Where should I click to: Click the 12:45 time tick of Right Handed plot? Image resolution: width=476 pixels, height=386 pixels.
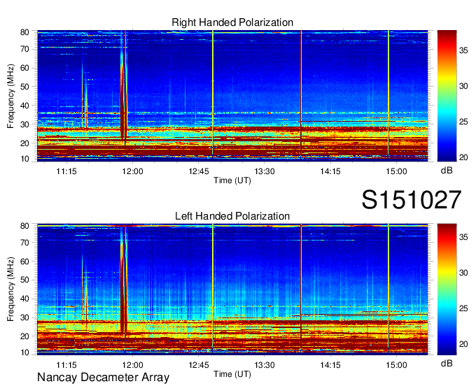tap(199, 171)
